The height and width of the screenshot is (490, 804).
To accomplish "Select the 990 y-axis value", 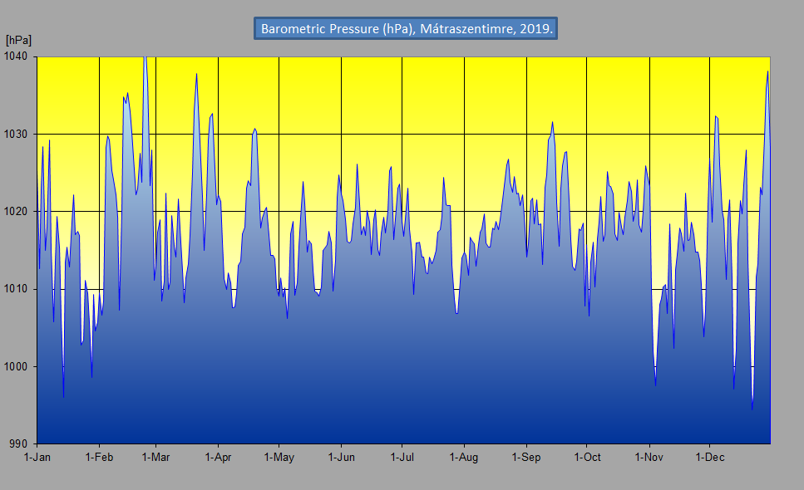I will (x=20, y=444).
